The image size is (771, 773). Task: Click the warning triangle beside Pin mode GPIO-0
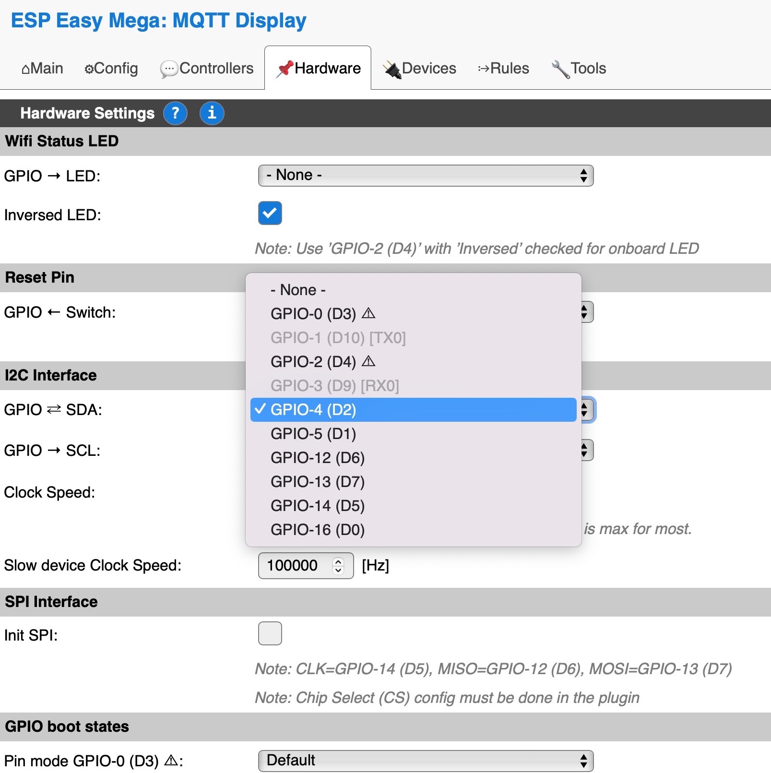171,761
